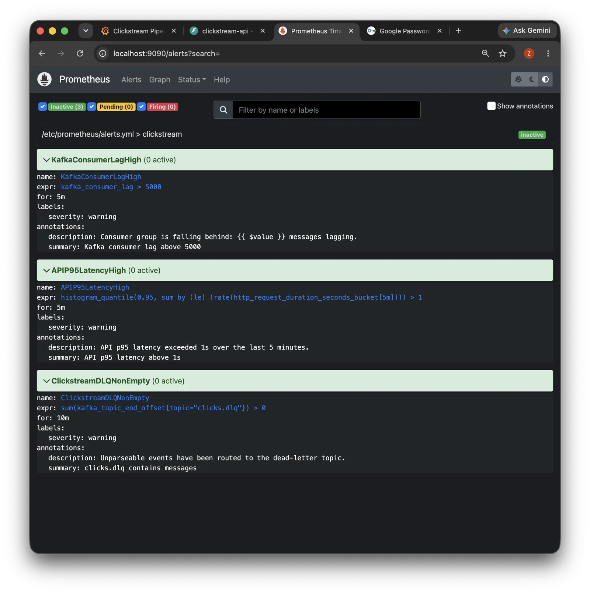The width and height of the screenshot is (590, 593).
Task: Click Ask Gemini button
Action: click(x=527, y=31)
